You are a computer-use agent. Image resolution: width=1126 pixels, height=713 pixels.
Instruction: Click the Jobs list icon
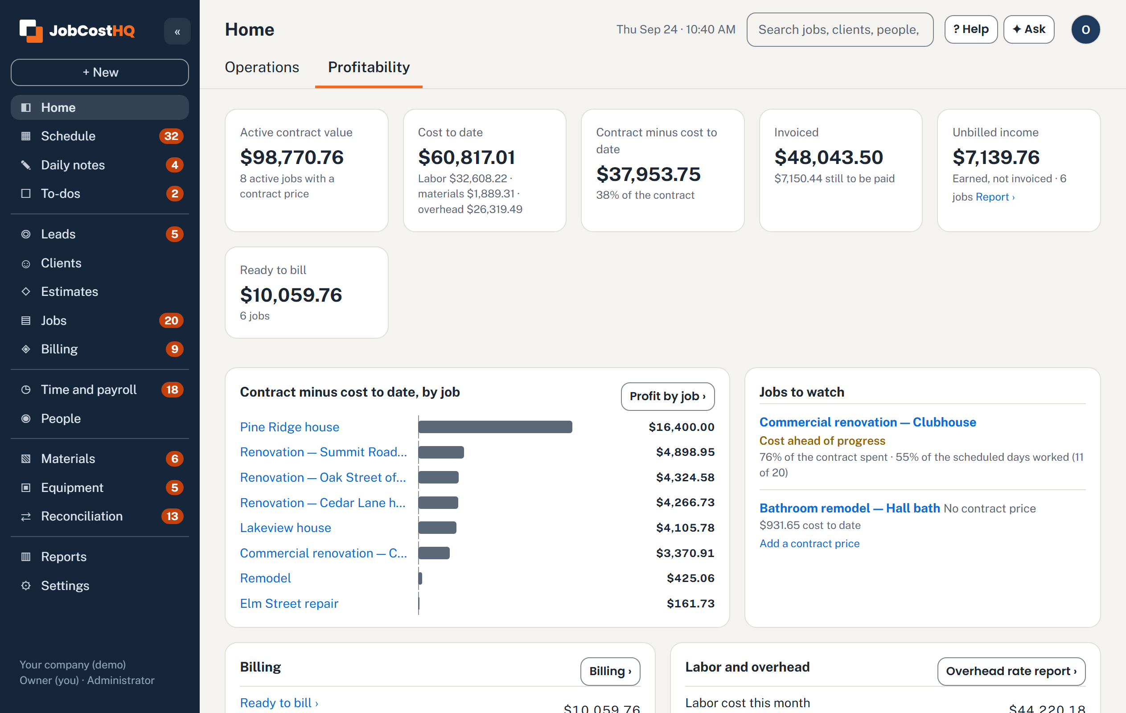26,321
